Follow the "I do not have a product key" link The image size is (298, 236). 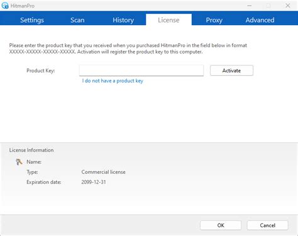click(x=113, y=81)
